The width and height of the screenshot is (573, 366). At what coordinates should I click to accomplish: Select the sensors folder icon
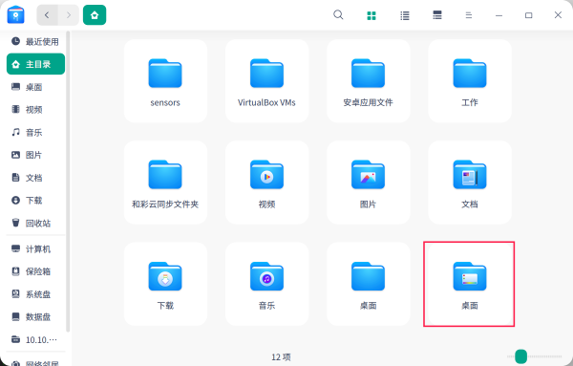click(165, 74)
